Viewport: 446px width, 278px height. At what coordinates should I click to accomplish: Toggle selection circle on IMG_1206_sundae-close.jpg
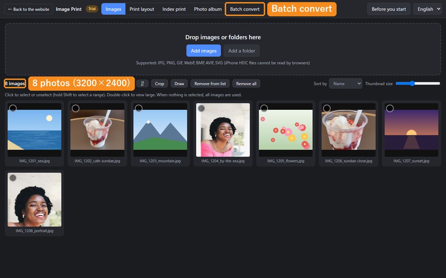tap(327, 108)
